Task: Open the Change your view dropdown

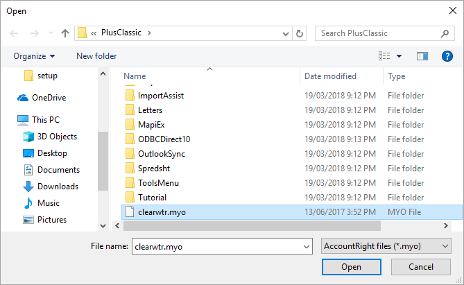Action: tap(399, 56)
